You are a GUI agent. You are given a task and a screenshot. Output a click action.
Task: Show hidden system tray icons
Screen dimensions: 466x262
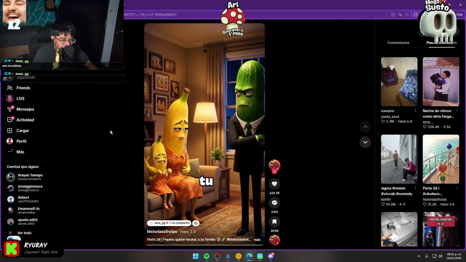pyautogui.click(x=419, y=256)
